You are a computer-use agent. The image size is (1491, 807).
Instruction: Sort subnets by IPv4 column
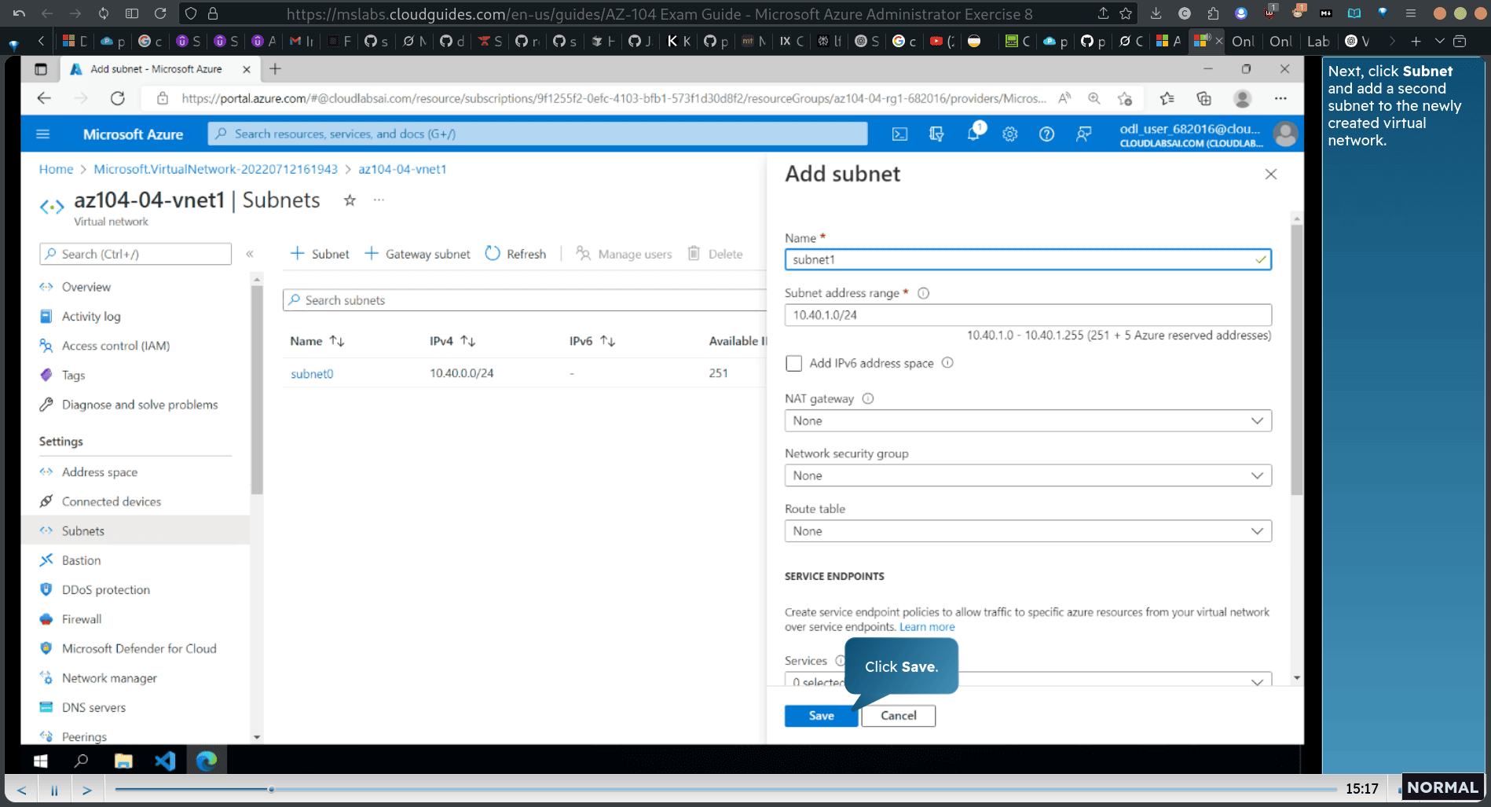click(x=452, y=341)
